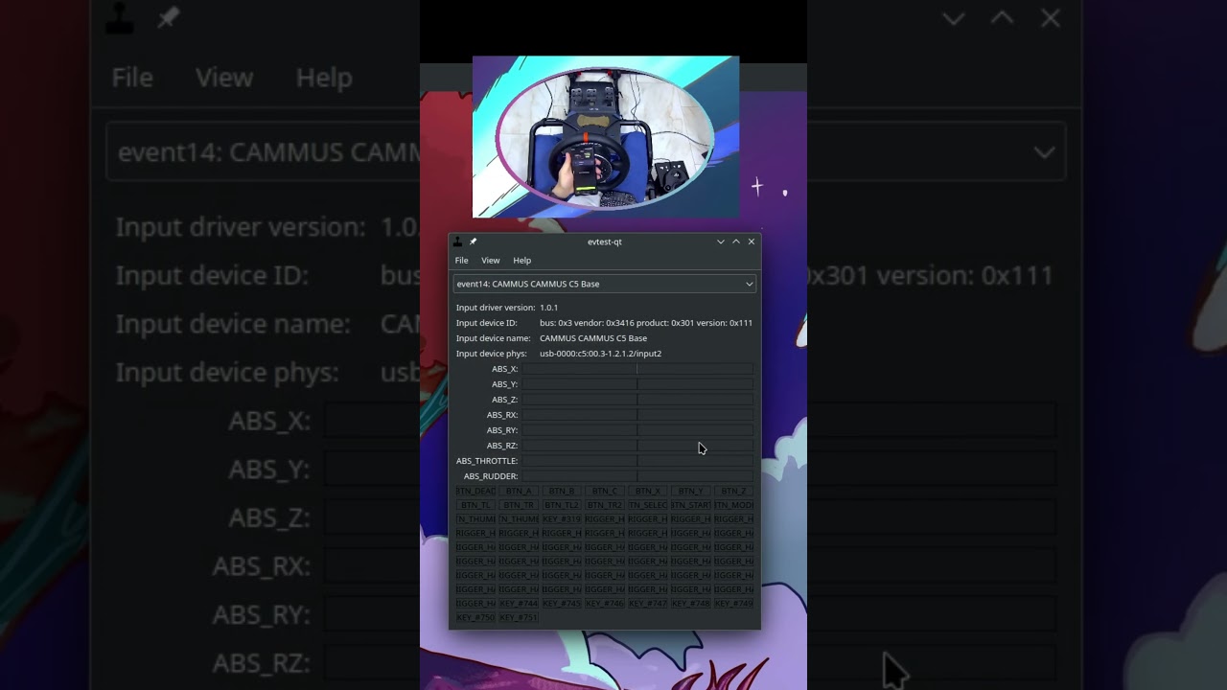
Task: Click the KEY_#746 button indicator
Action: point(605,604)
